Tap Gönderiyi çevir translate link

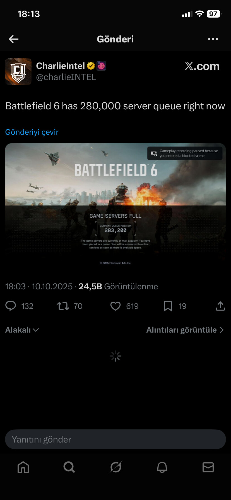32,132
